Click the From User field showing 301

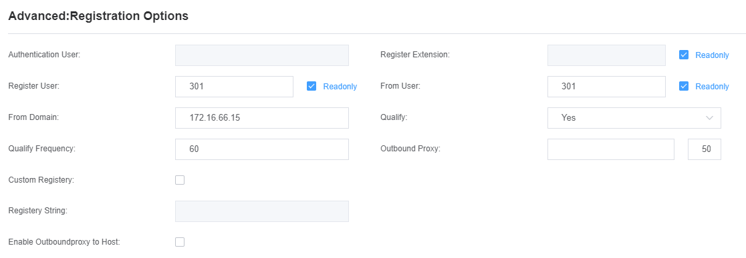[606, 86]
